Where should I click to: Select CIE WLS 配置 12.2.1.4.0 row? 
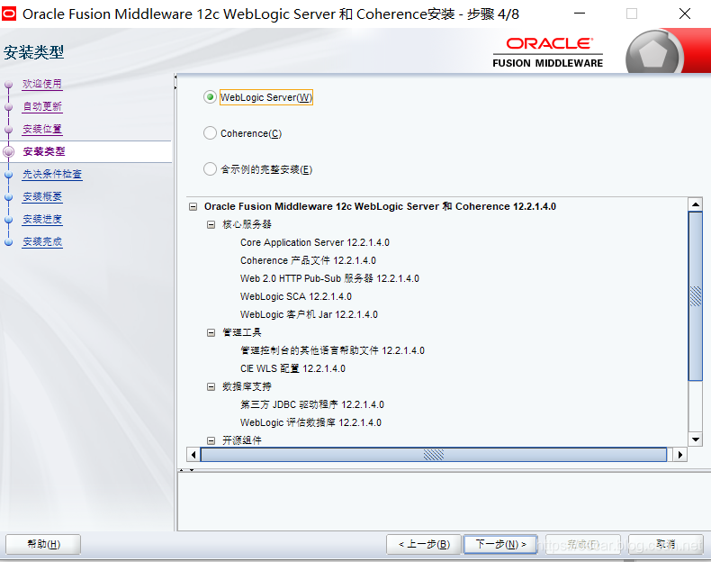[292, 368]
